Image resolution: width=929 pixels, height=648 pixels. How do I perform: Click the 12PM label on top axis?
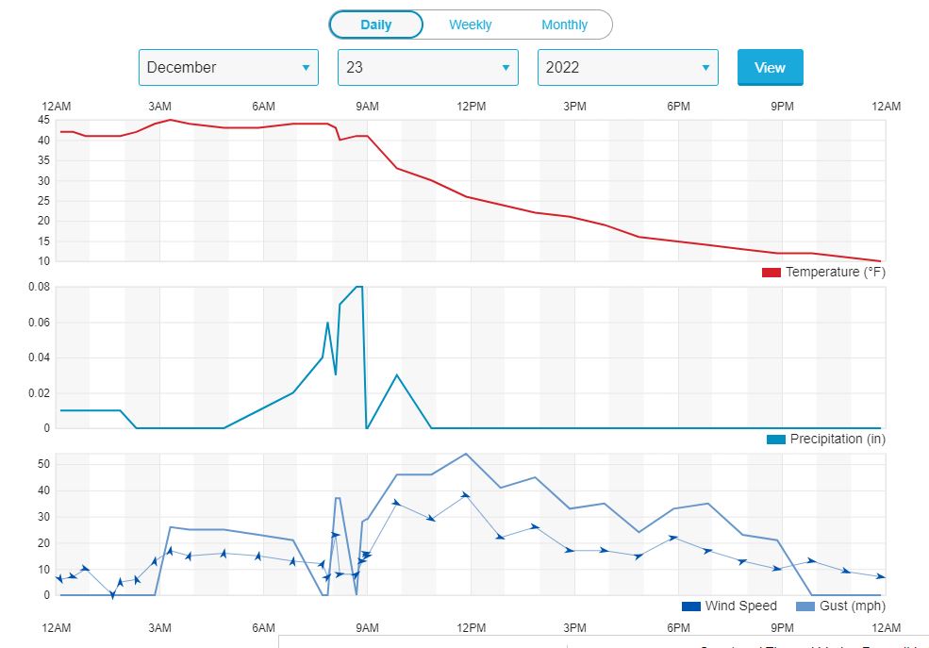pos(471,107)
